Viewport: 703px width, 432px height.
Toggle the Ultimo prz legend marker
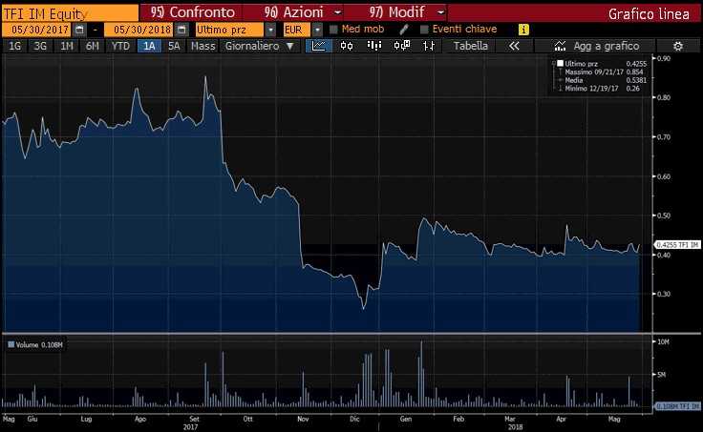560,64
